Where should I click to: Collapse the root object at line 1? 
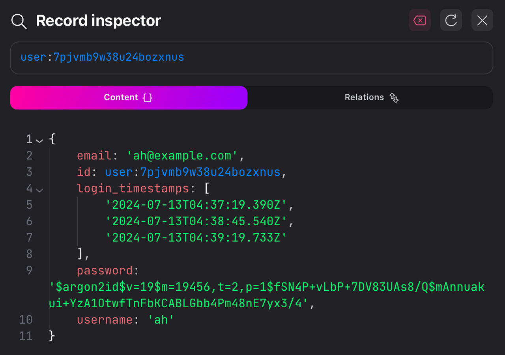(39, 140)
